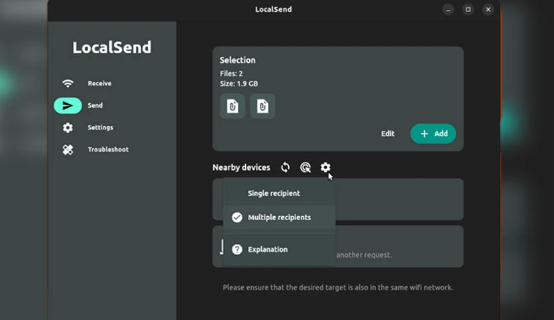Click the LocalSend logo title in the sidebar
Screen dimensions: 554x320
click(x=112, y=48)
